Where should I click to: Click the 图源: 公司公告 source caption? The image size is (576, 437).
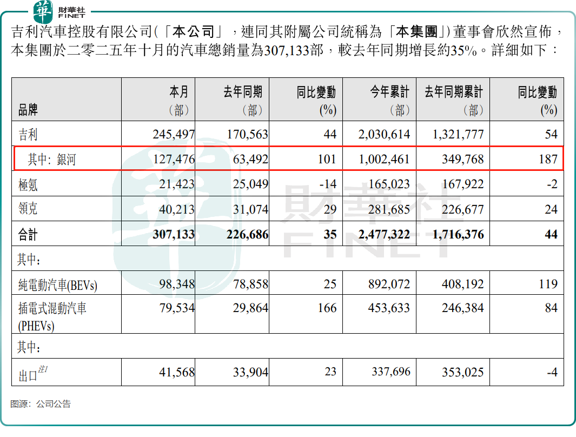(x=41, y=404)
